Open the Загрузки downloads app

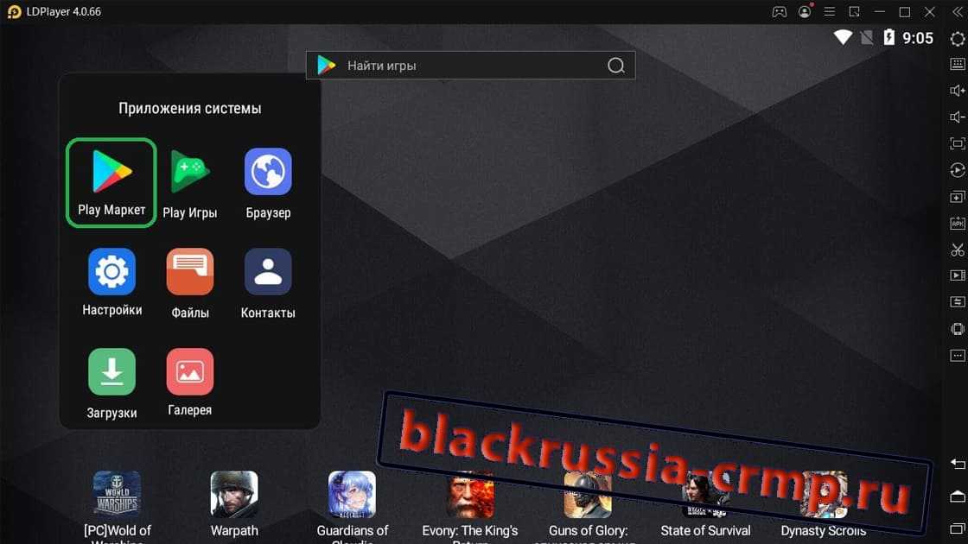[x=111, y=382]
